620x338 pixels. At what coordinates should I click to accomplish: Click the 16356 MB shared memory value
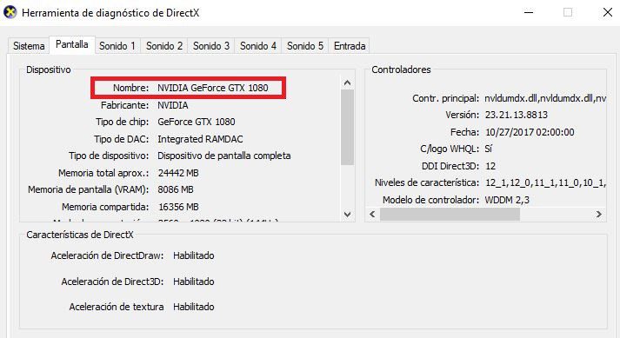point(178,207)
